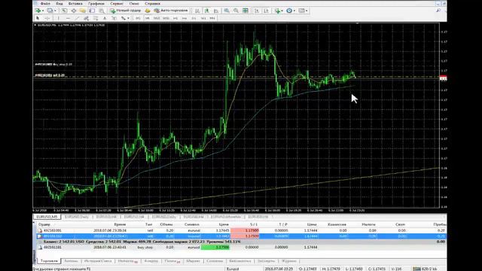
Task: Switch chart to Japanese candlesticks
Action: 207,11
